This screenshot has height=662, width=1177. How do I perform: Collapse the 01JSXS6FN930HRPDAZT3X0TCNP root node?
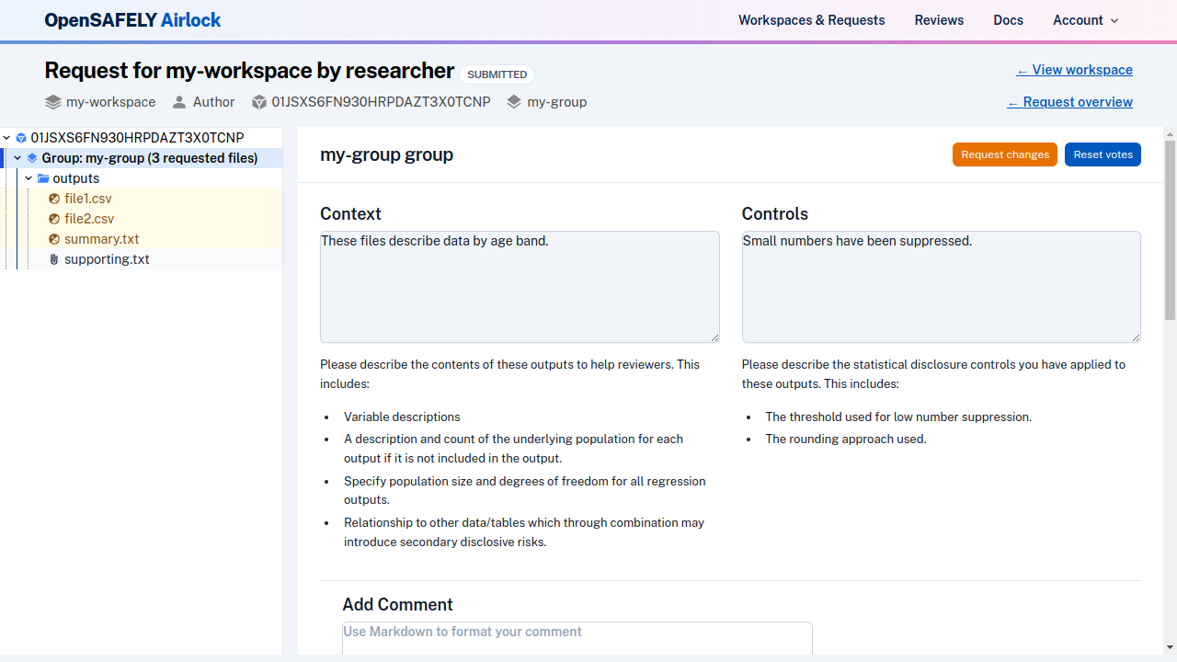pos(6,137)
